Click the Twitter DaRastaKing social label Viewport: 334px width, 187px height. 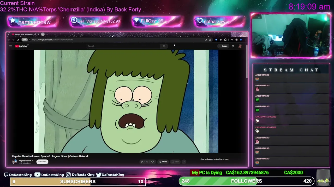click(x=110, y=175)
